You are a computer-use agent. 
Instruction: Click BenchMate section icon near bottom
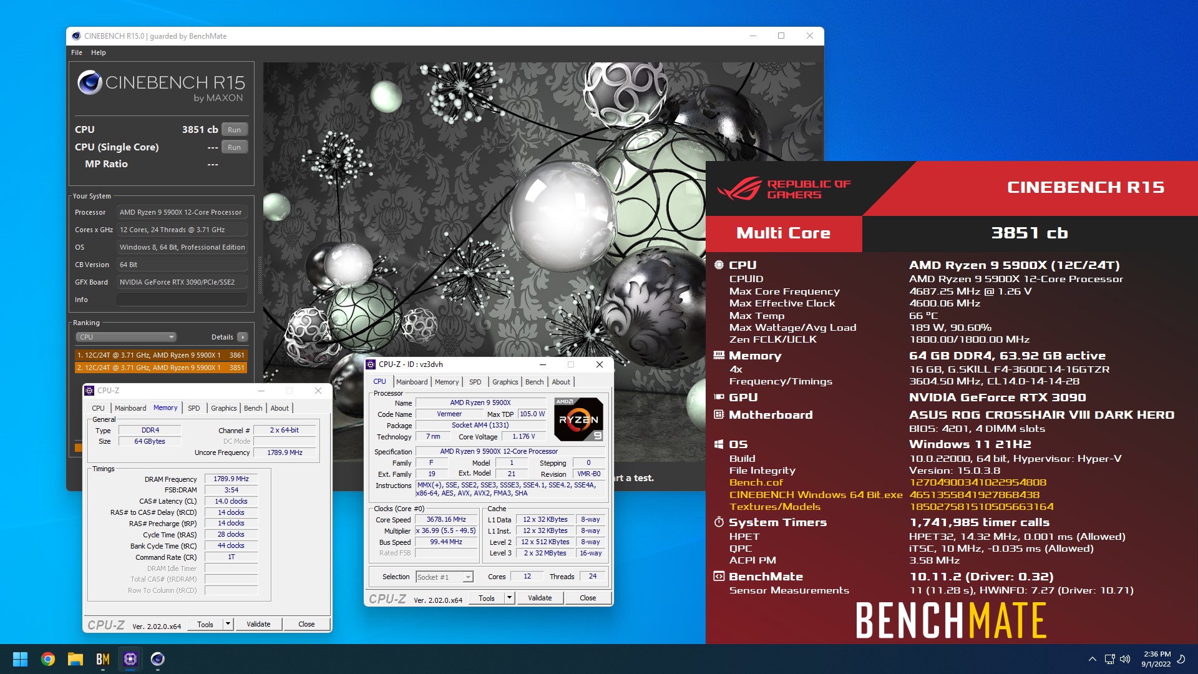tap(719, 577)
